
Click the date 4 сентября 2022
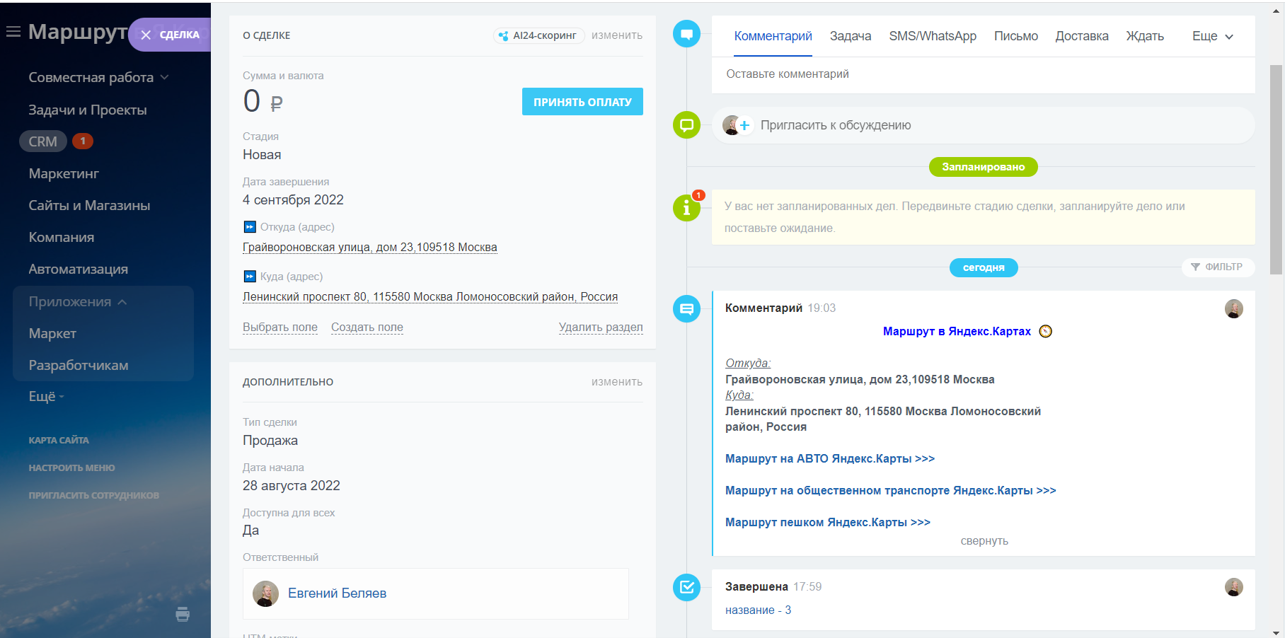point(293,200)
